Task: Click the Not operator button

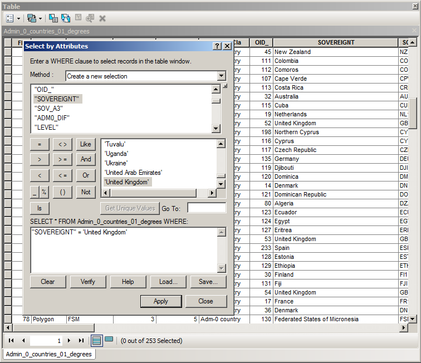Action: (86, 192)
